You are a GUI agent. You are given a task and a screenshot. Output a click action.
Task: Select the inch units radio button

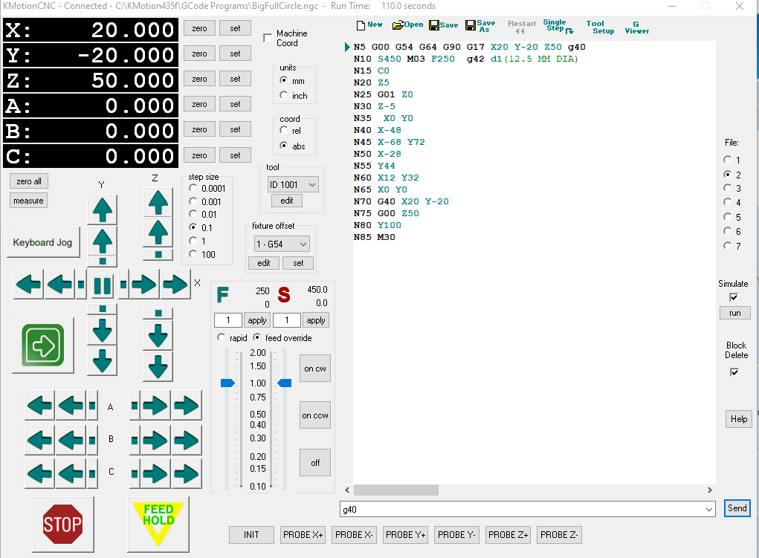coord(284,96)
